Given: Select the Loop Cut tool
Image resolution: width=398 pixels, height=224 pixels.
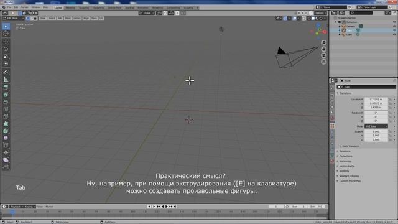Looking at the screenshot, I should [x=6, y=110].
